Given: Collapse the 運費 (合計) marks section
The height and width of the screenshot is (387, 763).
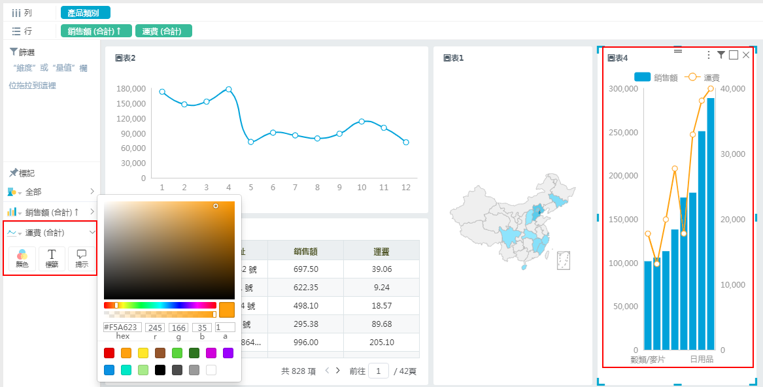Looking at the screenshot, I should (x=92, y=233).
